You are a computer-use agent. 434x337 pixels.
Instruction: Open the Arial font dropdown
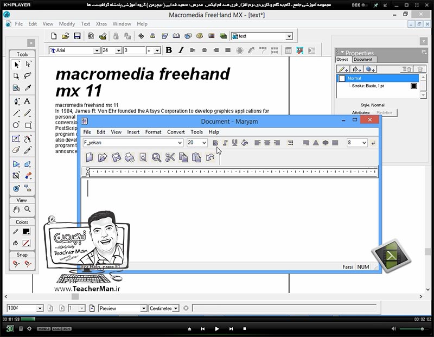pos(97,50)
